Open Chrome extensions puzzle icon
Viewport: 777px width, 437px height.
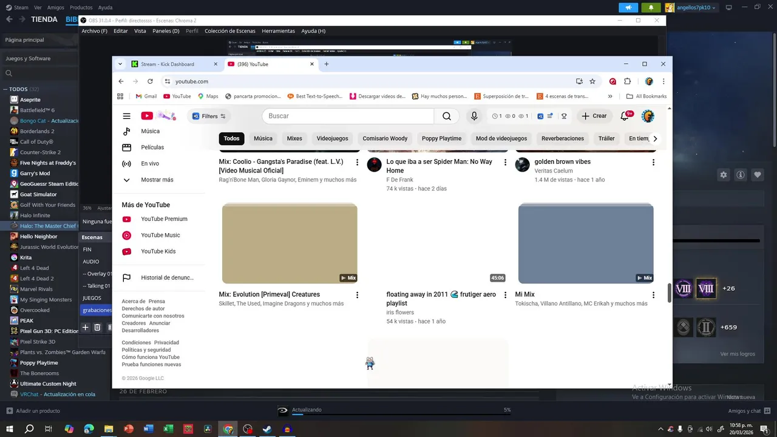[x=628, y=81]
